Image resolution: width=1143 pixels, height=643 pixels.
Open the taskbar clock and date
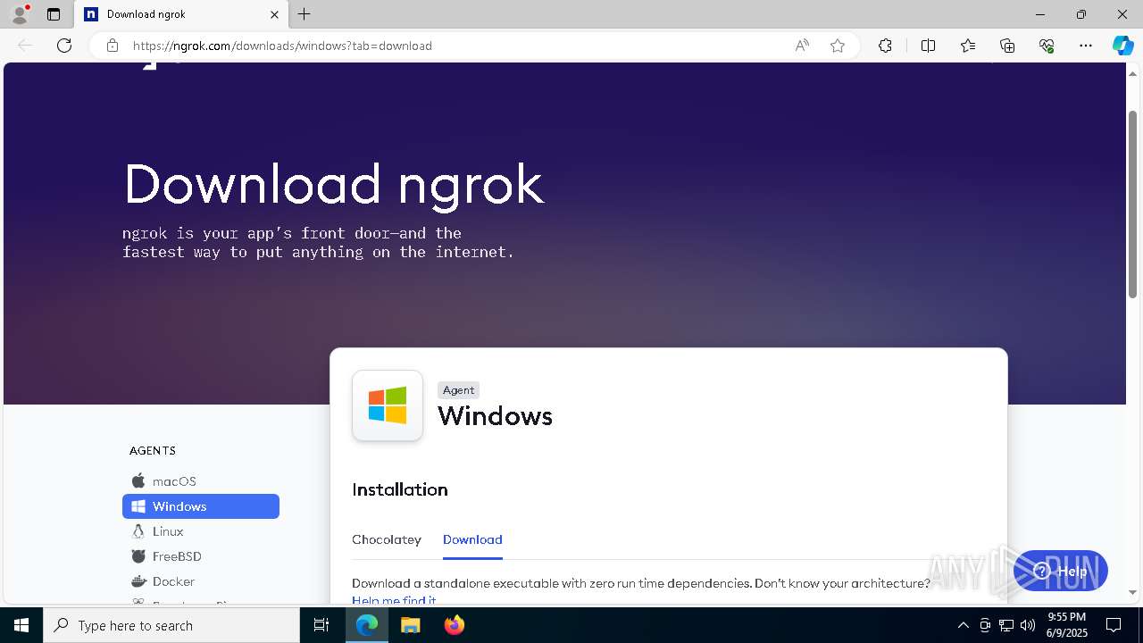pos(1066,625)
